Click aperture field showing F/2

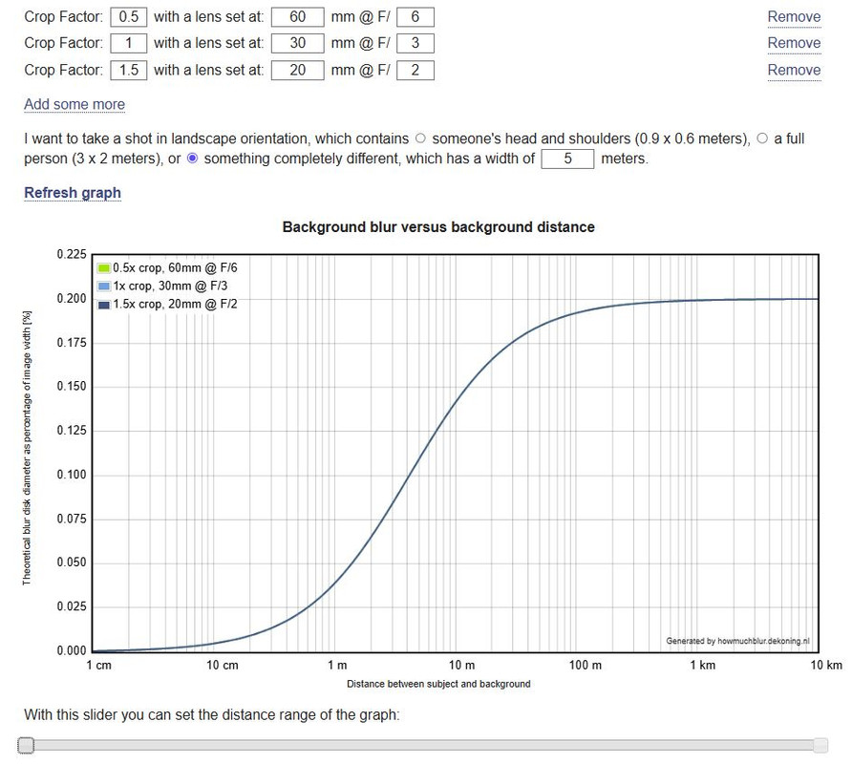tap(415, 70)
